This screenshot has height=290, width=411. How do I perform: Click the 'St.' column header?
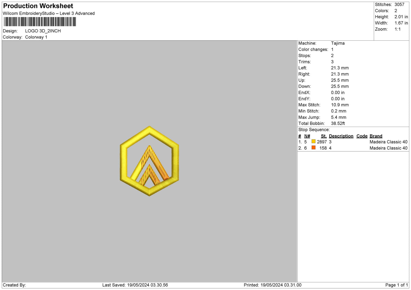pos(324,136)
